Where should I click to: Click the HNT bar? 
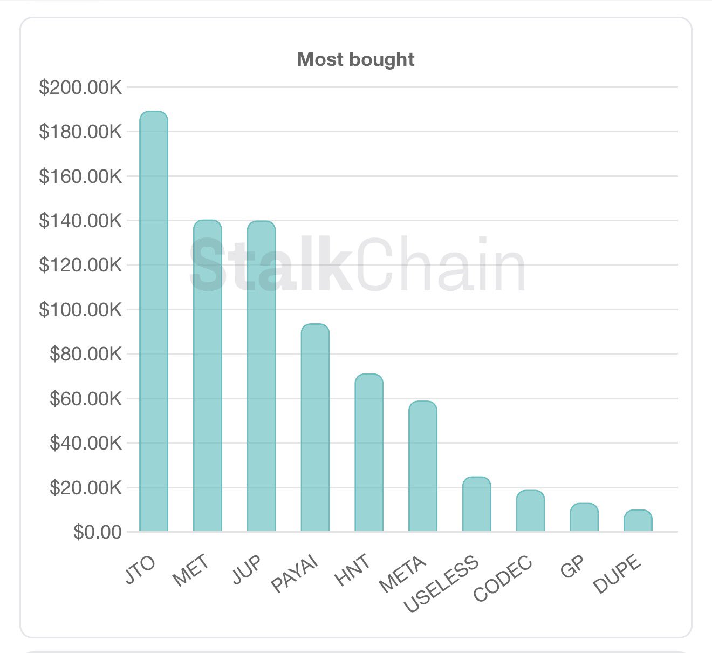(x=369, y=453)
